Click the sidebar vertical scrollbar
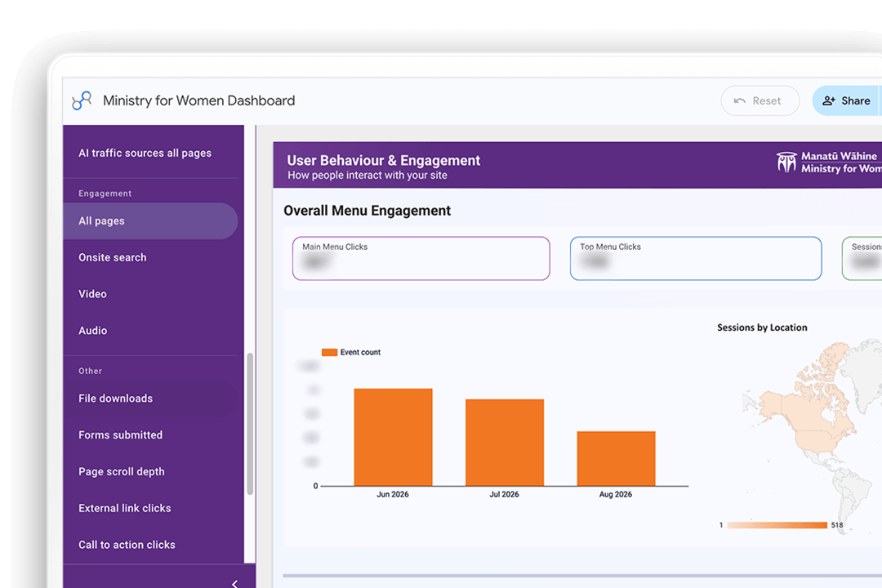Viewport: 882px width, 588px height. [250, 424]
